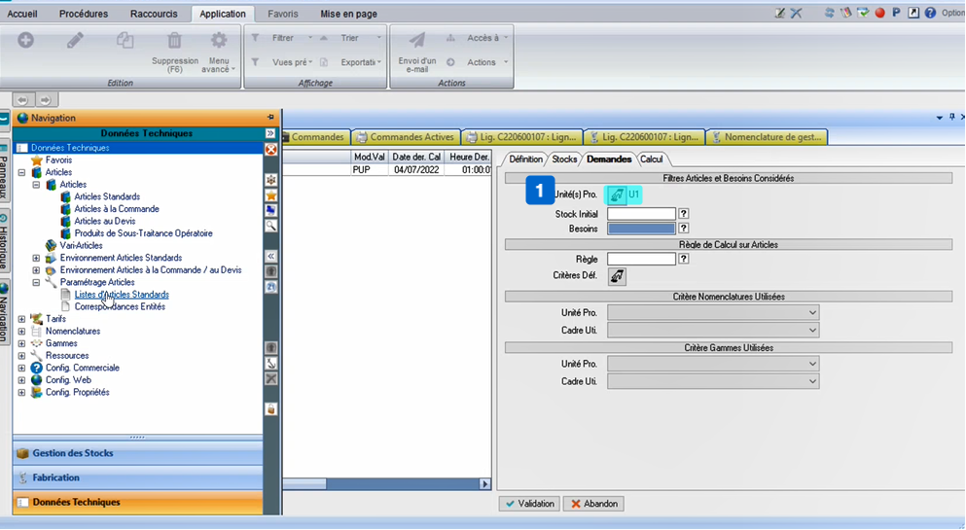Click the help icon beside Règle field
The image size is (966, 530).
(684, 259)
